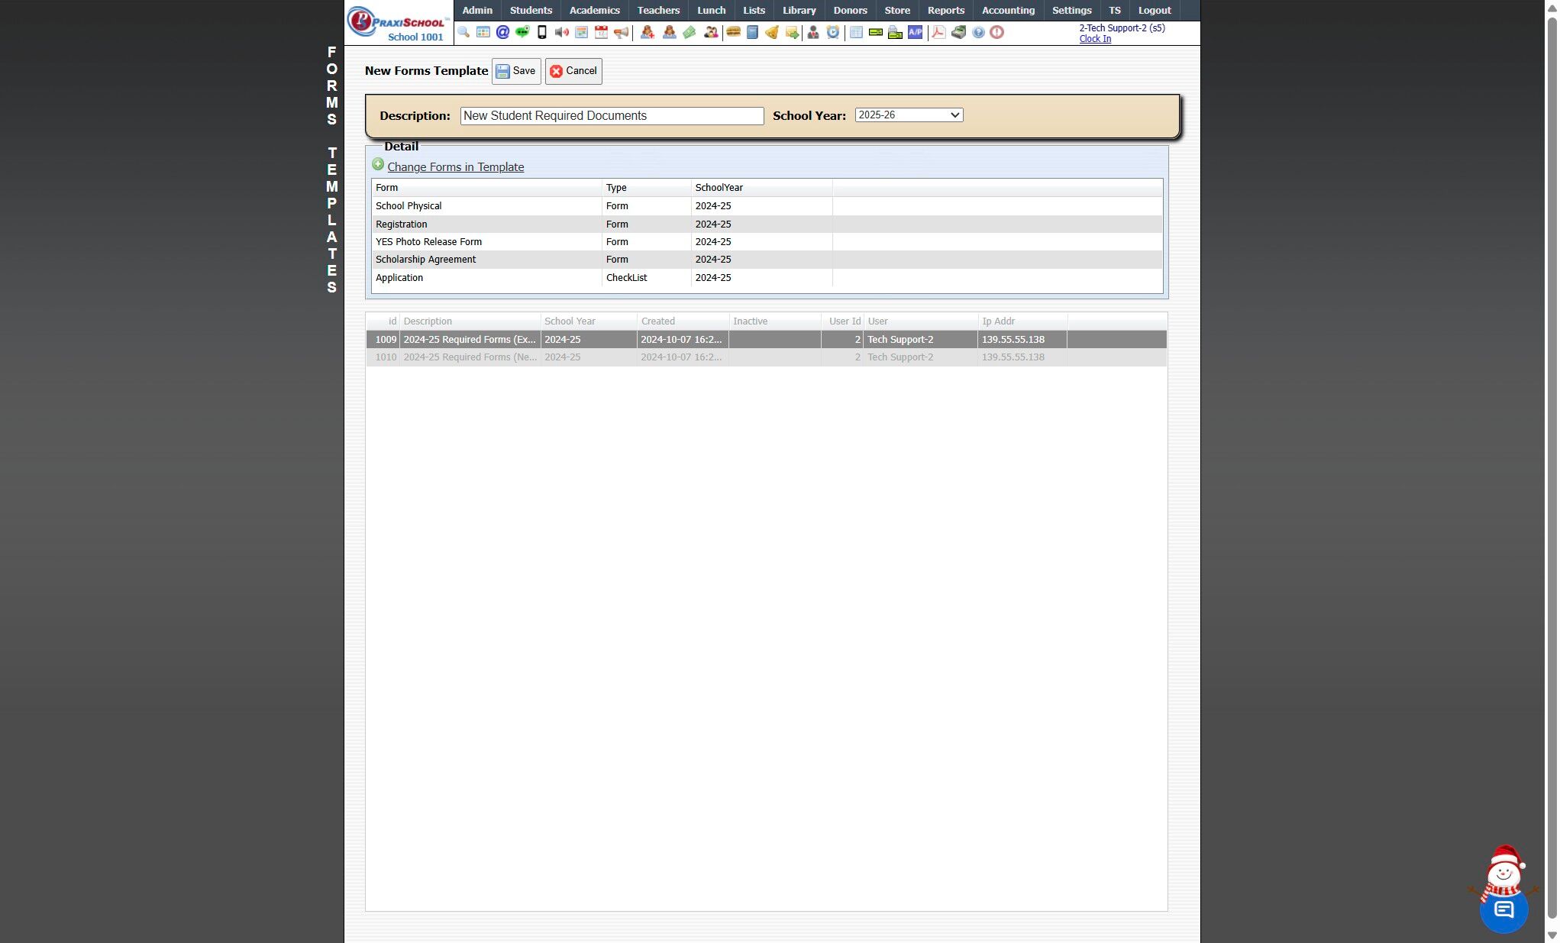Click the hamburger lunch icon
Image resolution: width=1560 pixels, height=943 pixels.
coord(733,32)
